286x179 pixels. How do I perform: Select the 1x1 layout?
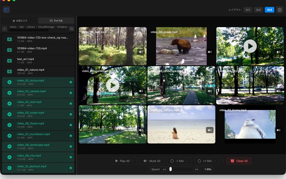pos(247,10)
